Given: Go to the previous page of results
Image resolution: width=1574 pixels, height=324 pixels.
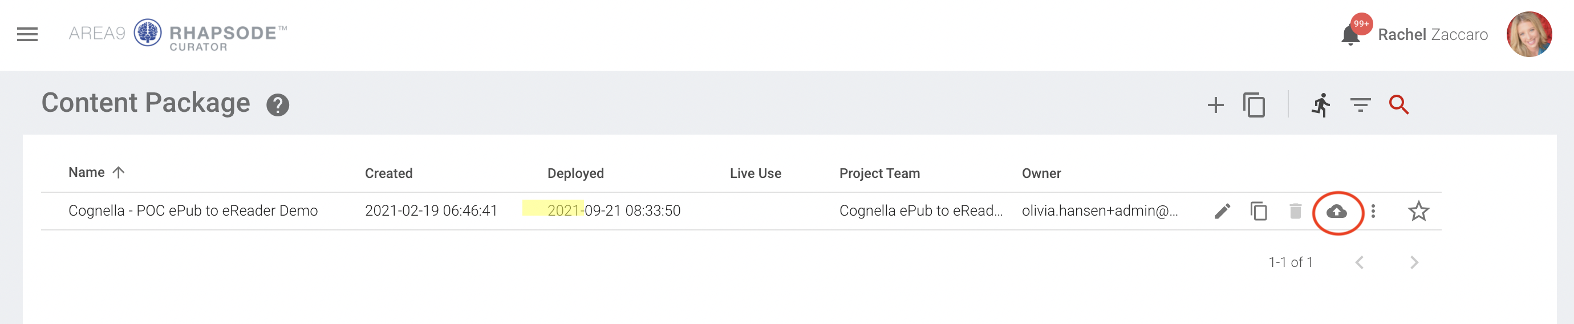Looking at the screenshot, I should pyautogui.click(x=1360, y=263).
